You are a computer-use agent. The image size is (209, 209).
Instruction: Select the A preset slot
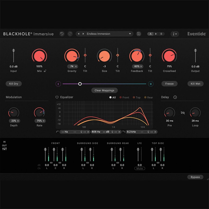coord(150,34)
